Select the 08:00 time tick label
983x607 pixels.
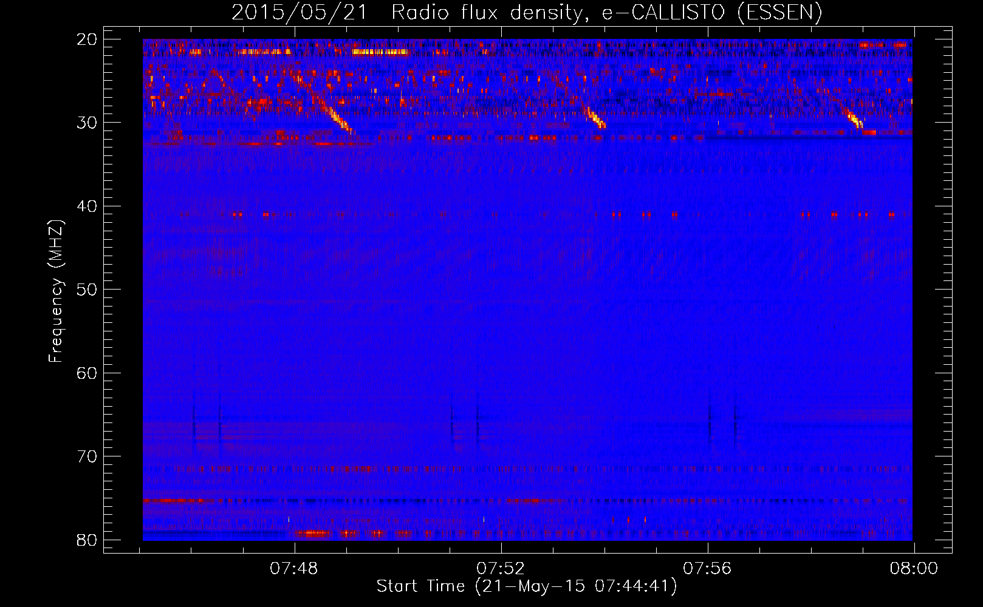click(x=914, y=569)
